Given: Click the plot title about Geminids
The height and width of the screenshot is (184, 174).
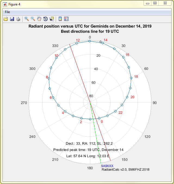Looking at the screenshot, I should pos(90,26).
